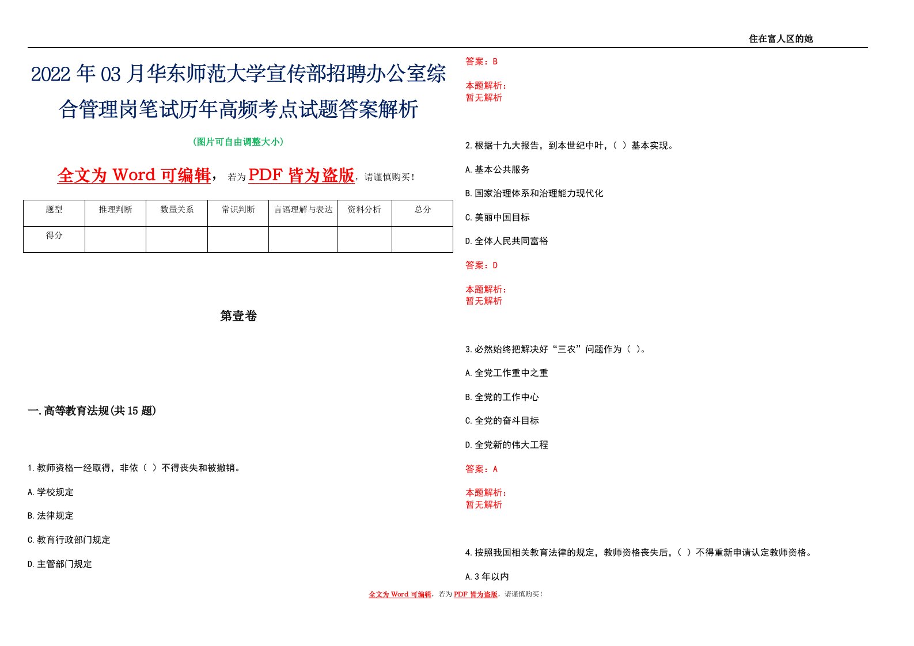Select option A.3年以内
The image size is (914, 646).
pos(487,577)
